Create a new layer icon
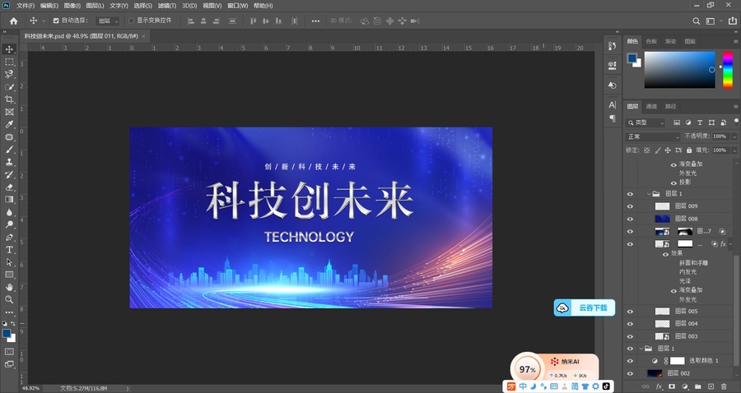Image resolution: width=741 pixels, height=393 pixels. click(x=711, y=386)
